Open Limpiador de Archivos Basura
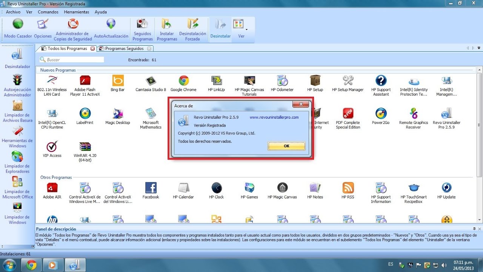 (x=17, y=111)
